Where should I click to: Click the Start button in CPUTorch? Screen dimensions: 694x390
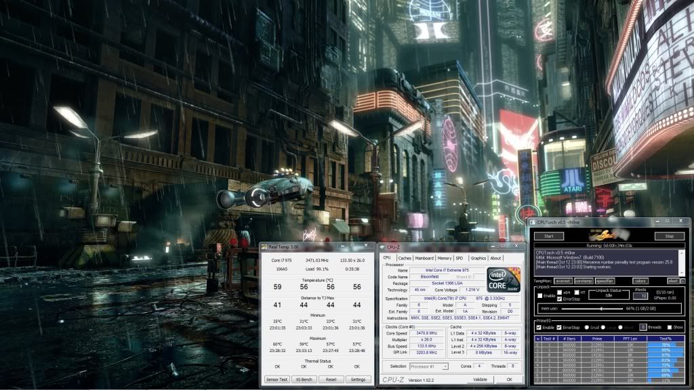pyautogui.click(x=549, y=236)
